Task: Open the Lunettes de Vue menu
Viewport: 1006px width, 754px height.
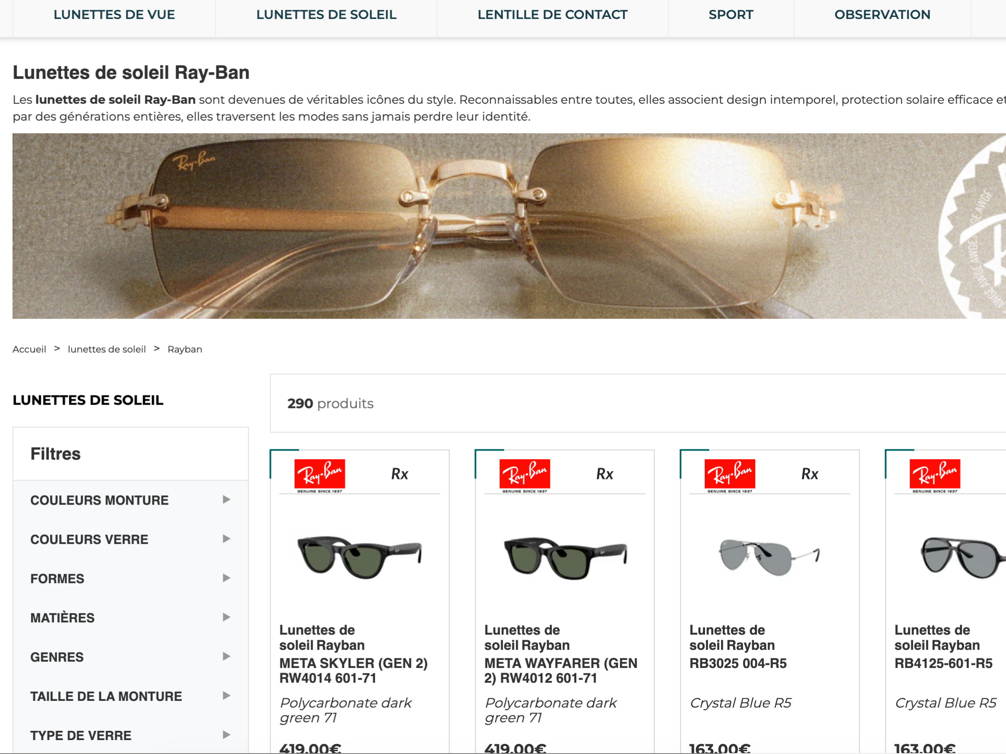Action: click(x=114, y=14)
